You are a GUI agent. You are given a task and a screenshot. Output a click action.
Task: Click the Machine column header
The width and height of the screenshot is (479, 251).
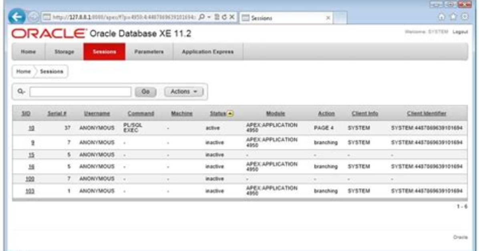tap(182, 114)
